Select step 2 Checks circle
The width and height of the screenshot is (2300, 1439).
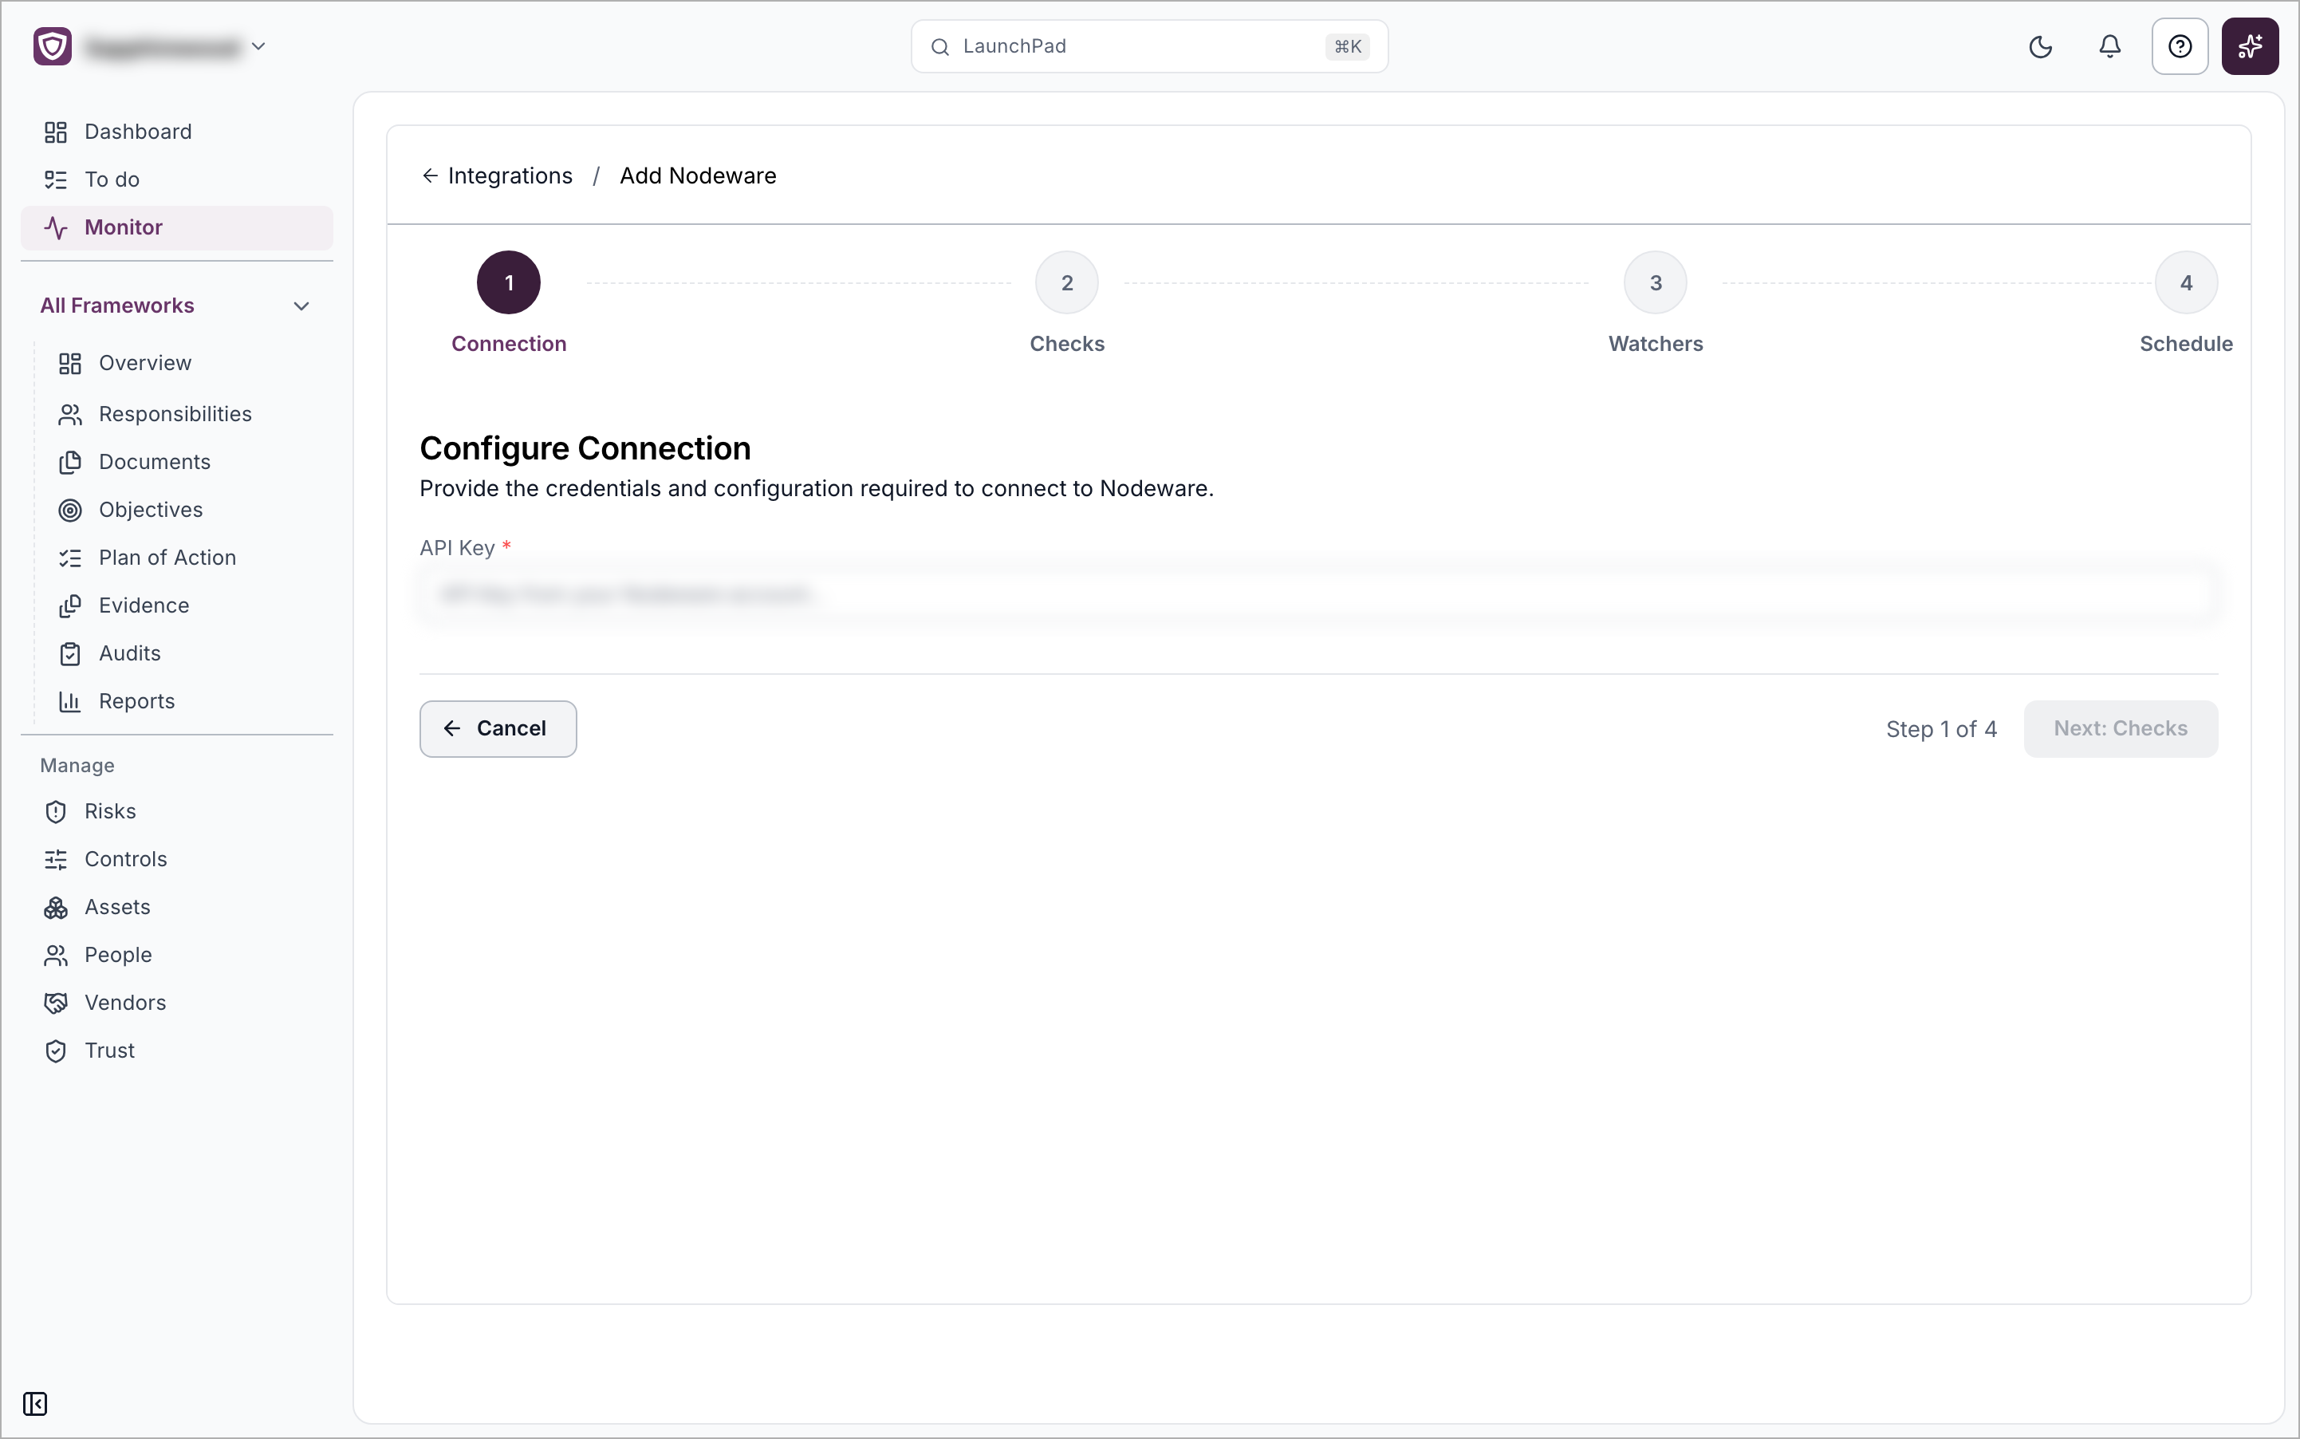(x=1067, y=282)
